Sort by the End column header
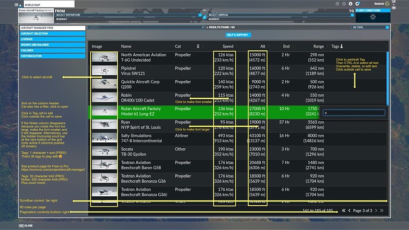 (286, 46)
